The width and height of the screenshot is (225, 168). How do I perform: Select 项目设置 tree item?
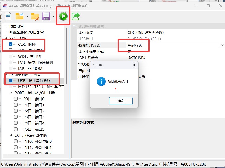[17, 26]
